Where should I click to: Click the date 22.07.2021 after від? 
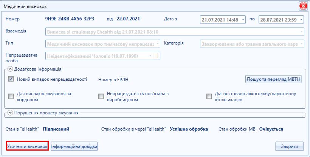pos(128,19)
